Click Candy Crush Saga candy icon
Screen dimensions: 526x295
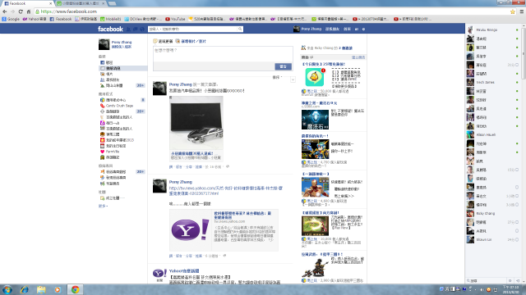tap(102, 106)
